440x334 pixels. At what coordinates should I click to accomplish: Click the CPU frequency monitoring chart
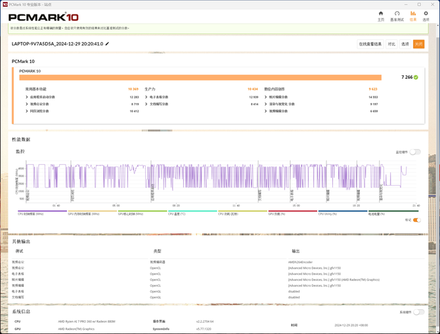(x=222, y=181)
